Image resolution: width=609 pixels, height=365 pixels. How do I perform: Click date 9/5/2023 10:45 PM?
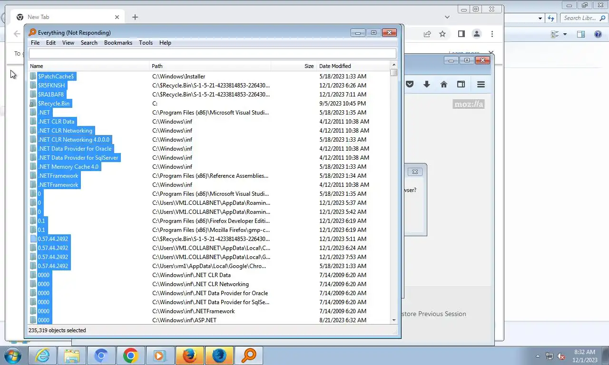coord(343,104)
